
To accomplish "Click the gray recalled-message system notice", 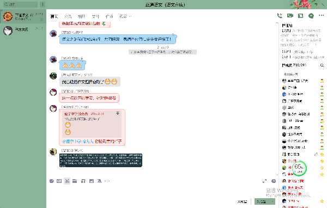I will click(162, 52).
